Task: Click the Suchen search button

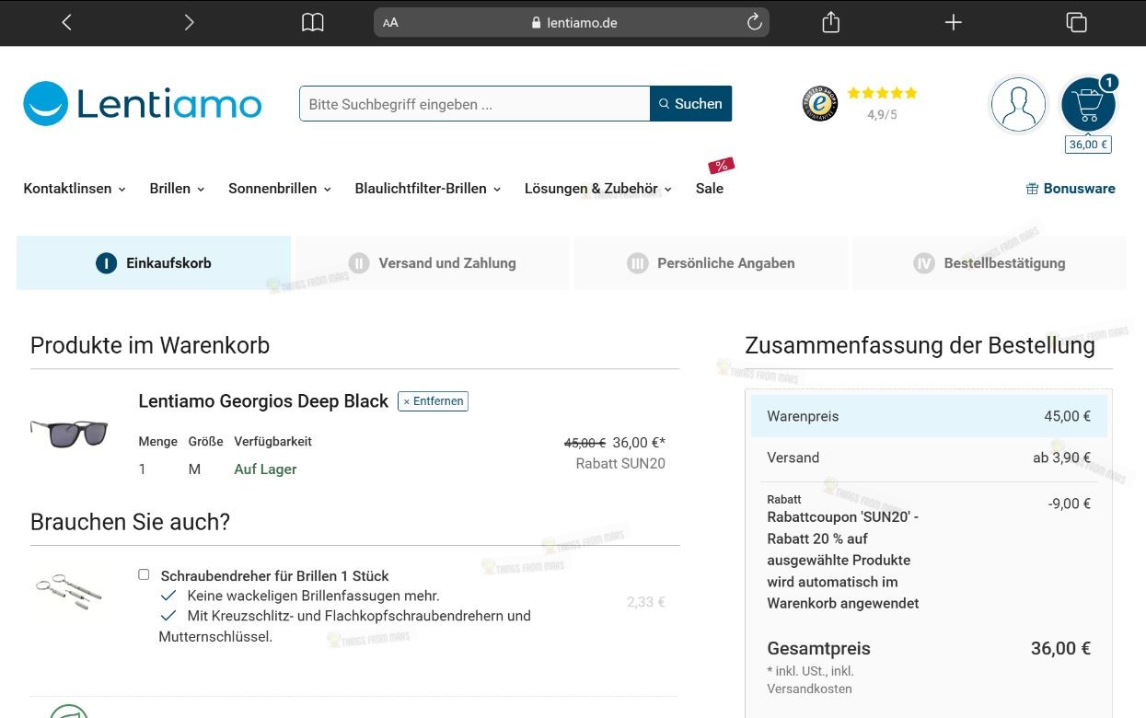Action: [x=691, y=104]
